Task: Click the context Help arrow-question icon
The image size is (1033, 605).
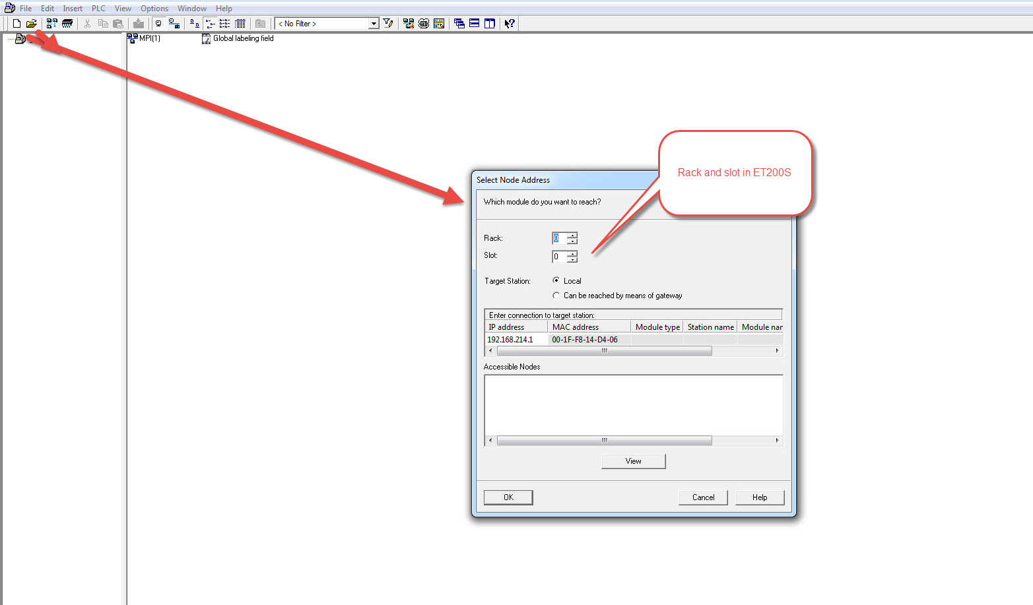Action: (x=510, y=24)
